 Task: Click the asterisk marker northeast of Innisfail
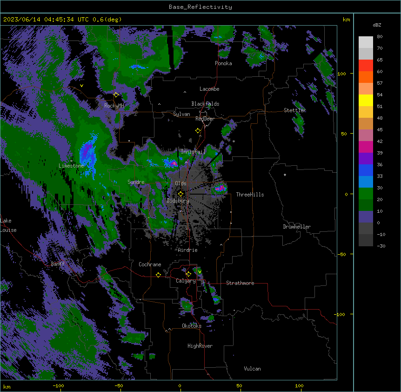point(234,141)
